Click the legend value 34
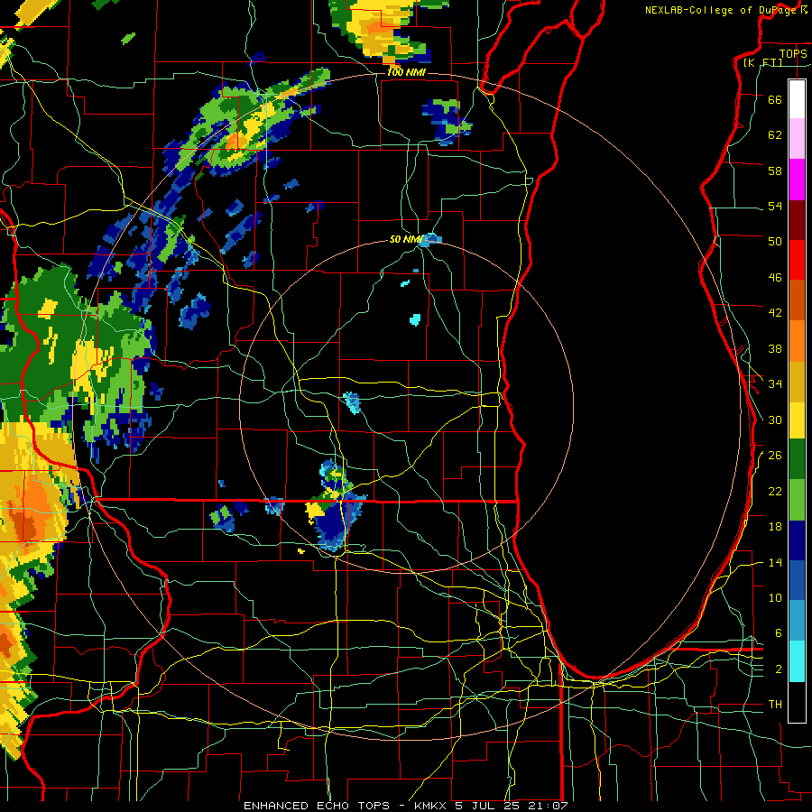812x812 pixels. tap(775, 383)
